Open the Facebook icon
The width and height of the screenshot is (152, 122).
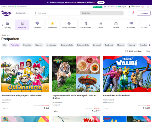[136, 7]
